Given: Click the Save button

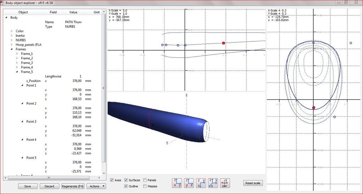Looking at the screenshot, I should (27, 186).
